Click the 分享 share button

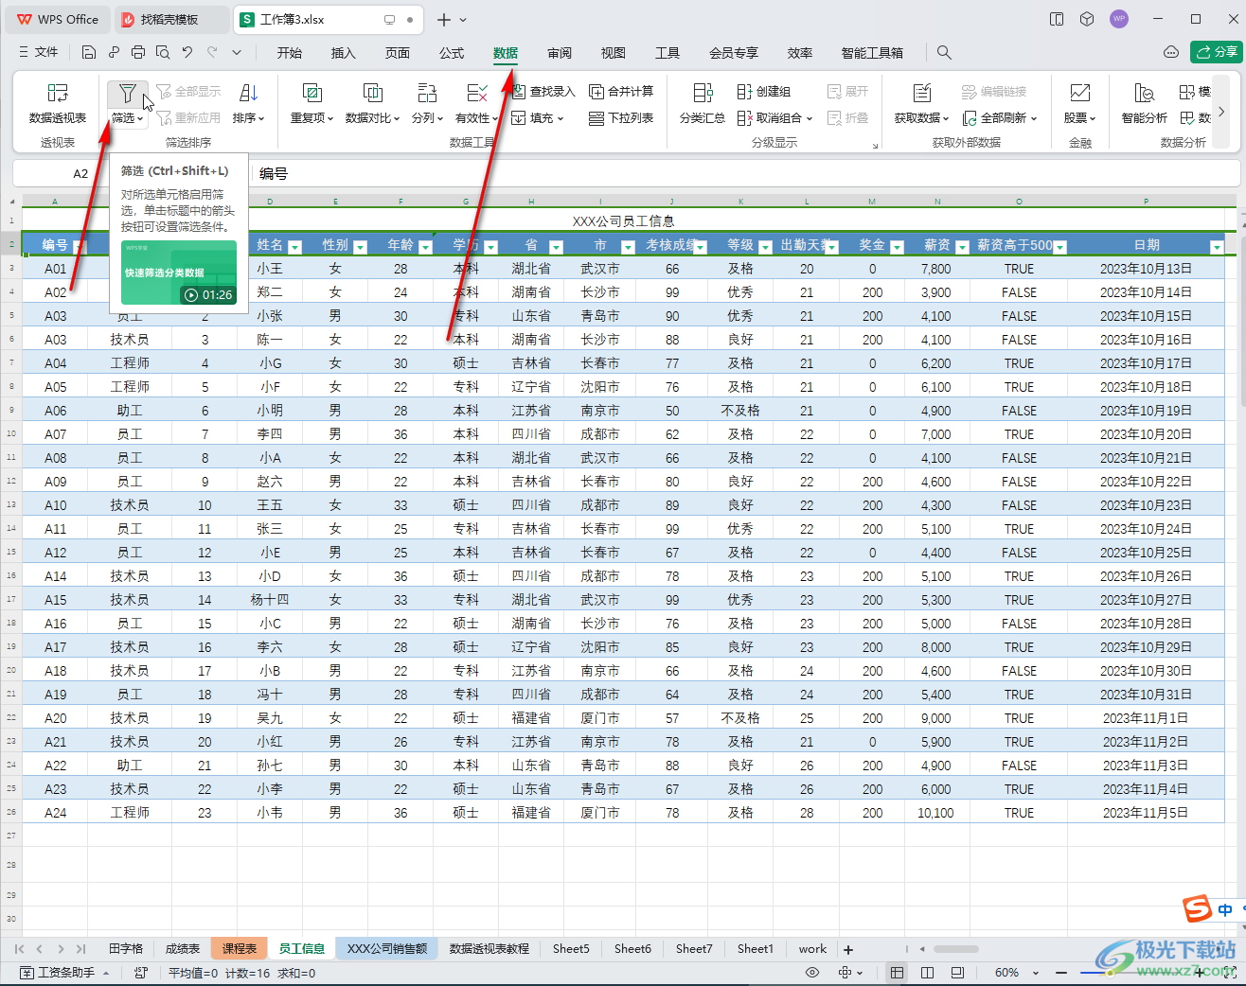click(1217, 52)
